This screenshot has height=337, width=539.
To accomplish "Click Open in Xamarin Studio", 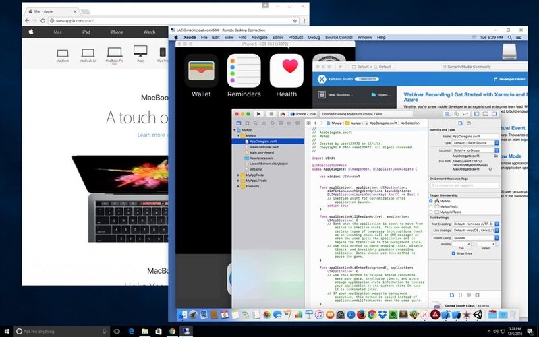I will pyautogui.click(x=381, y=95).
